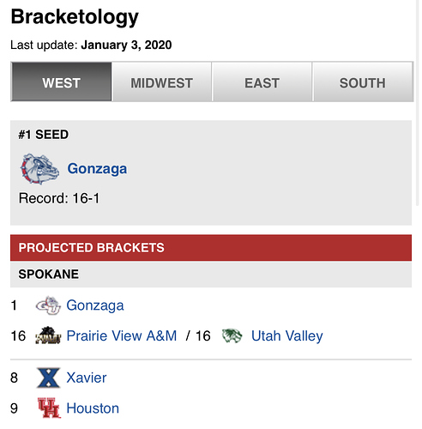Click the Prairie View A&M panther logo

click(x=48, y=335)
